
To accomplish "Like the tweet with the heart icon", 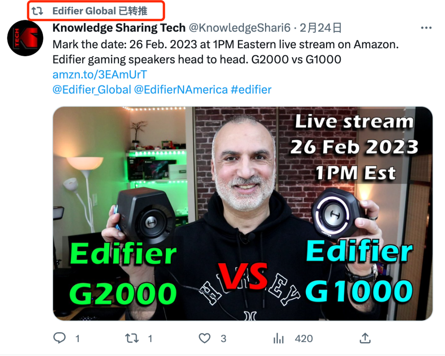I will coord(204,338).
